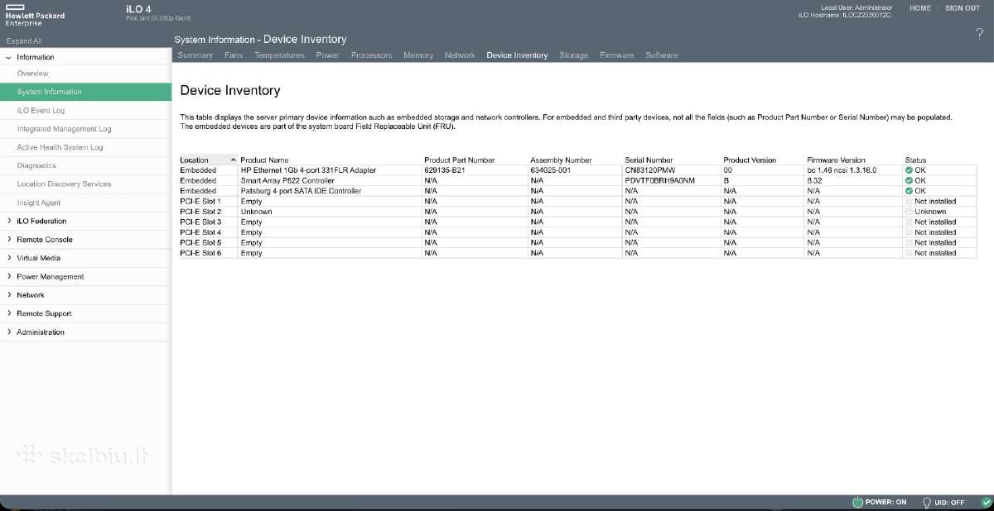This screenshot has height=511, width=994.
Task: Go to HOME link in header
Action: pyautogui.click(x=920, y=8)
